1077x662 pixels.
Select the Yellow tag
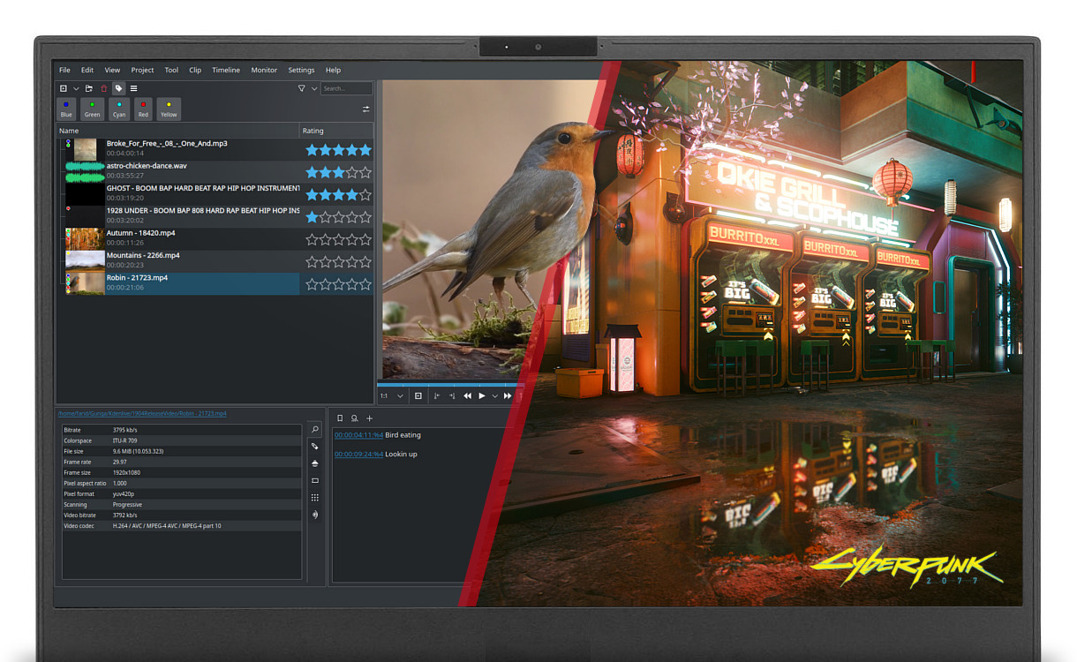169,109
